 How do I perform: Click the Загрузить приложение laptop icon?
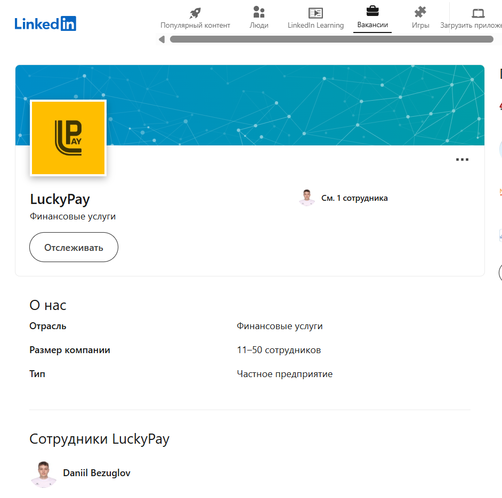click(478, 13)
